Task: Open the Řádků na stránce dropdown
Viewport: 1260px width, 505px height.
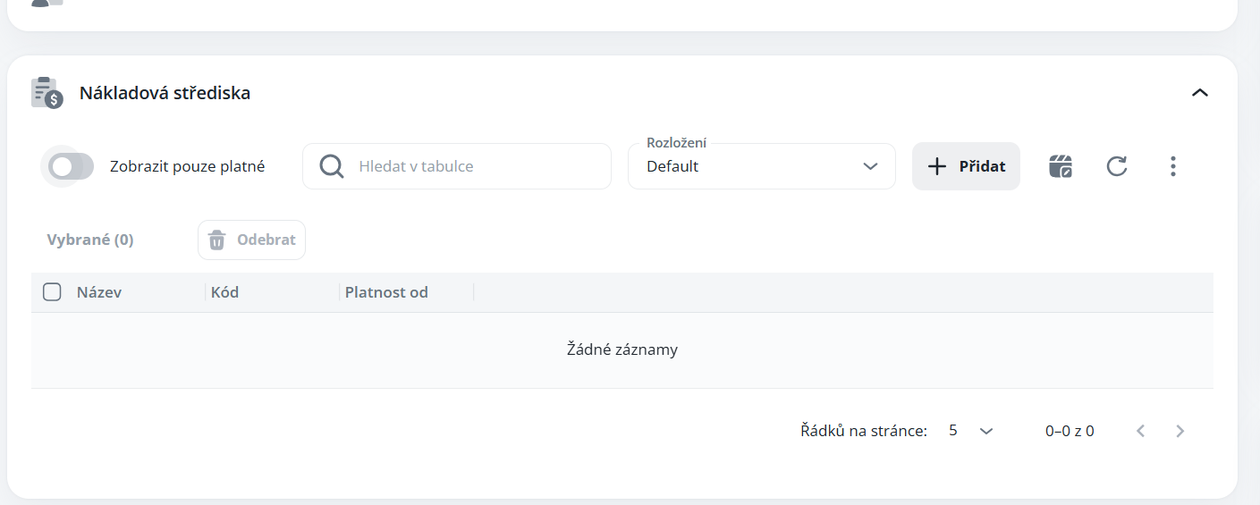Action: 971,431
